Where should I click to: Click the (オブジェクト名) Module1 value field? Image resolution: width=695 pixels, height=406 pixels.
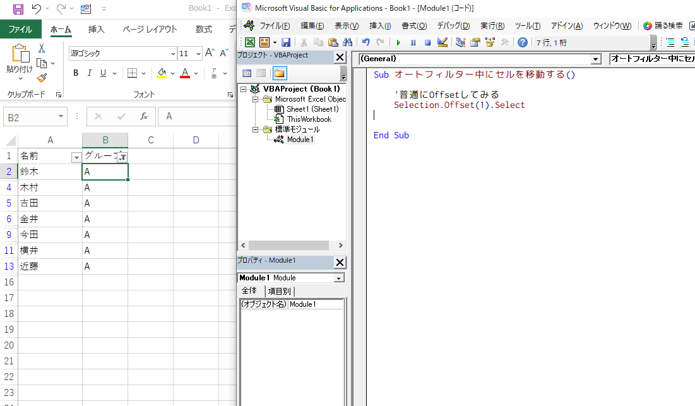[316, 304]
